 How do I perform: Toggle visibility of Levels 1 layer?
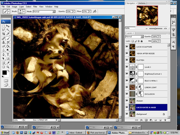(127, 67)
